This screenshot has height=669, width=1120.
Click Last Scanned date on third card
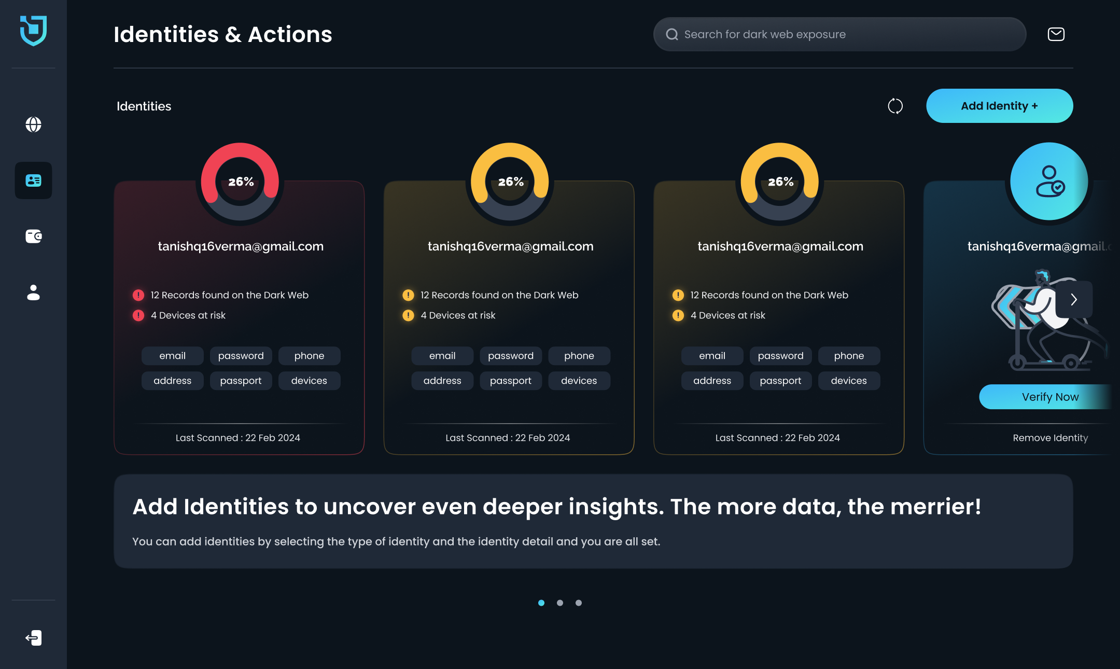(778, 438)
